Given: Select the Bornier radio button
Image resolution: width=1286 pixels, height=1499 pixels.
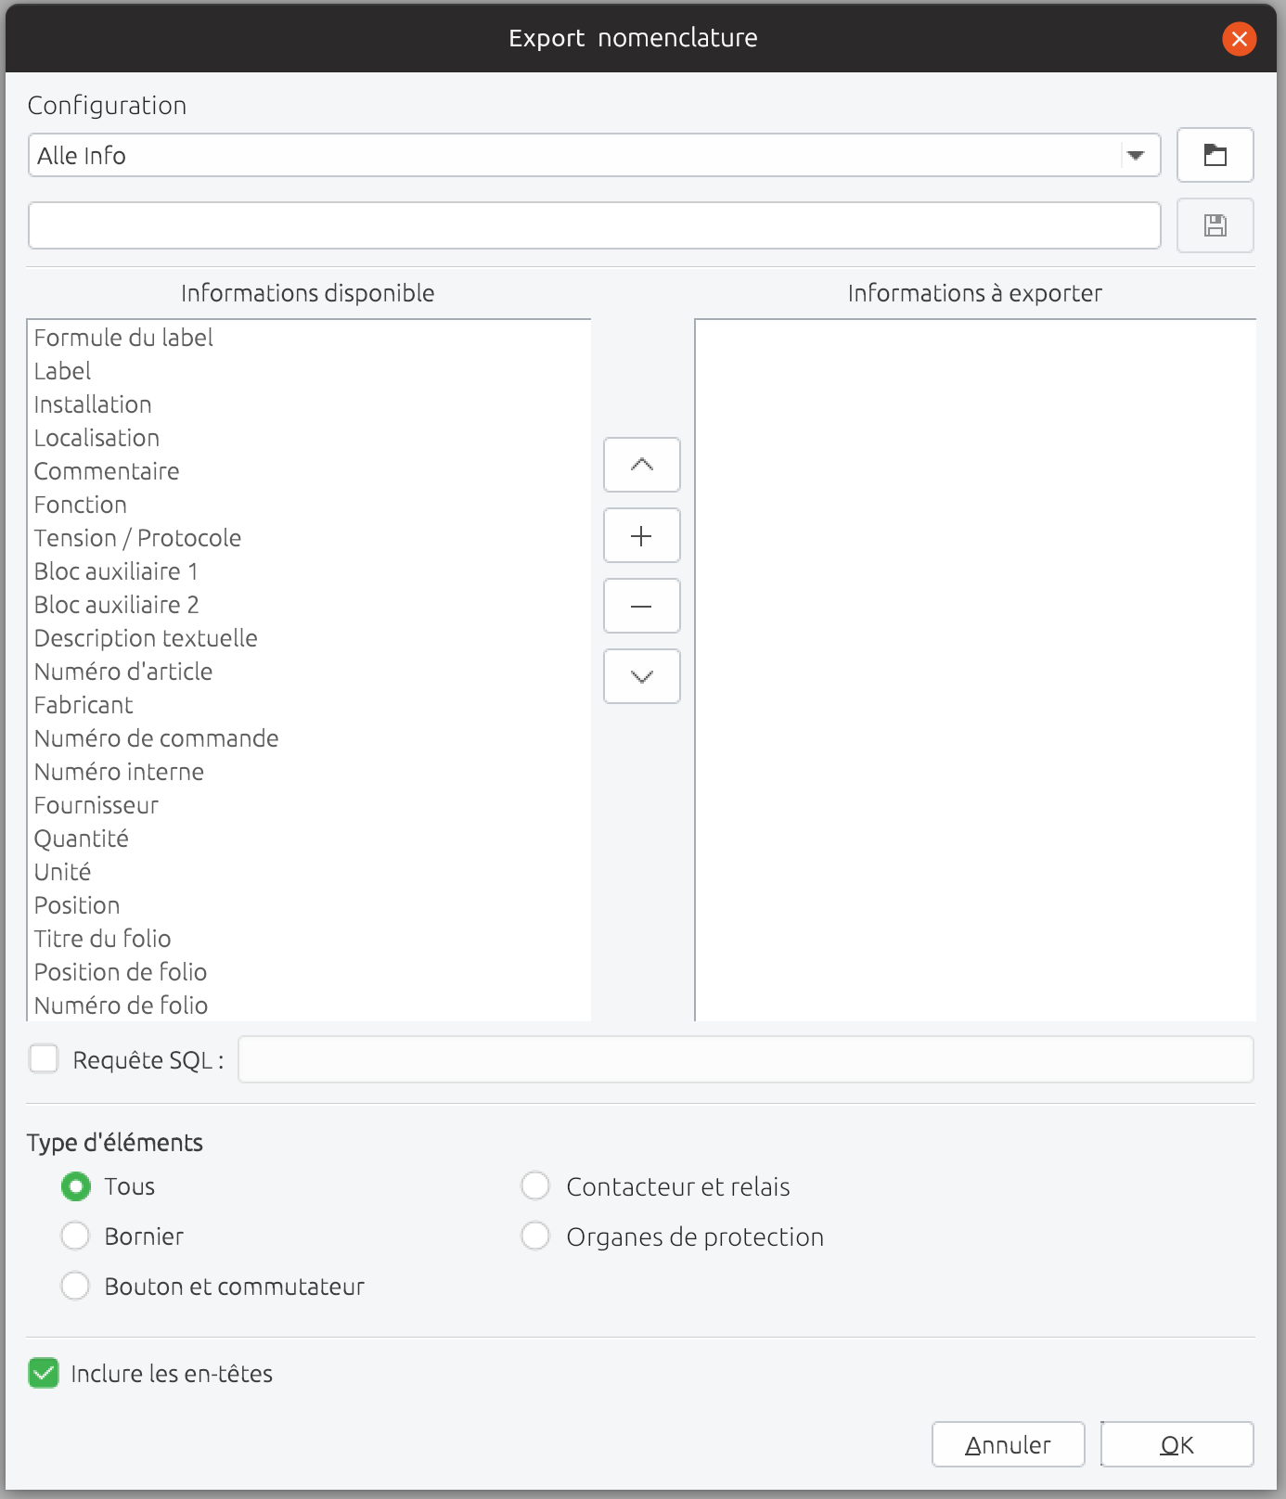Looking at the screenshot, I should 75,1236.
